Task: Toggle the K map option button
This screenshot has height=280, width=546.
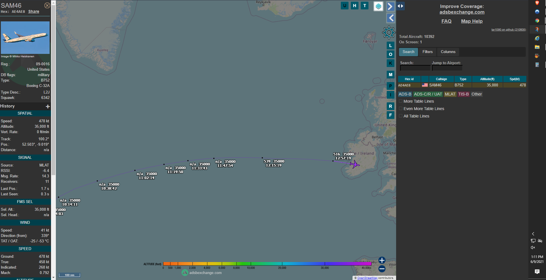Action: click(x=390, y=63)
